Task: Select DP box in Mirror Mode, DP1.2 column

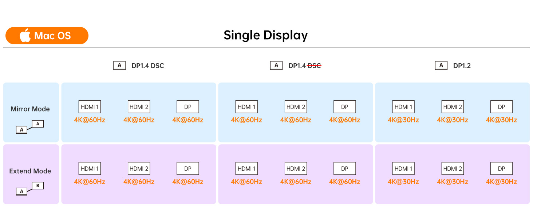Action: click(501, 107)
